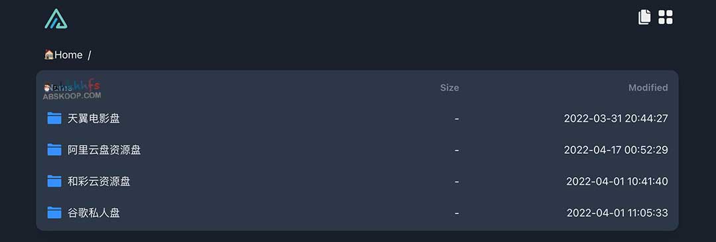
Task: Click the Alist logo at top left
Action: (x=56, y=19)
